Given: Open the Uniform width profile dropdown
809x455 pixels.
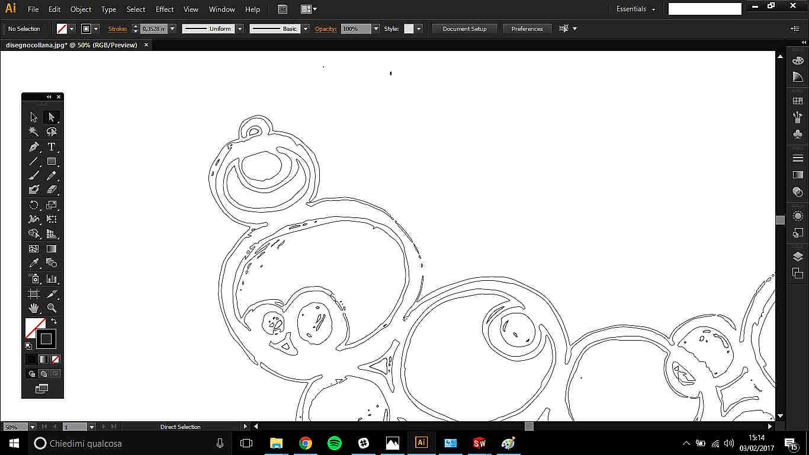Looking at the screenshot, I should (x=240, y=28).
